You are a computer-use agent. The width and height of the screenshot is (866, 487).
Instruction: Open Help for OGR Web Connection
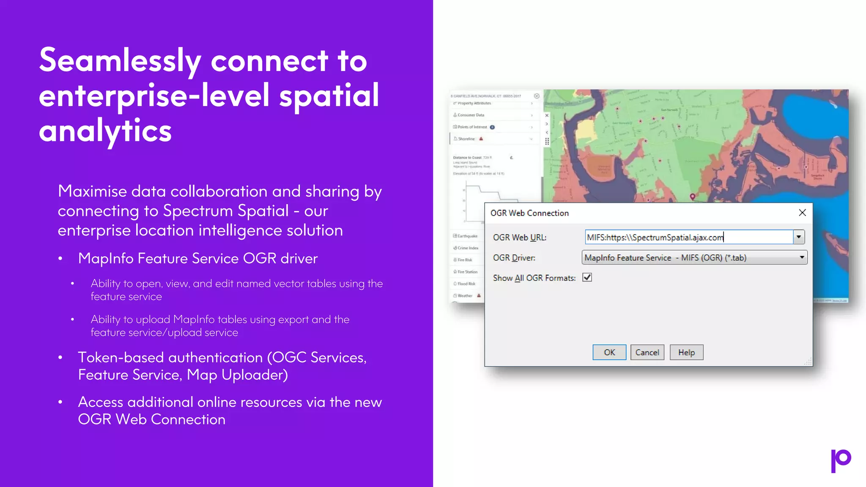[686, 352]
